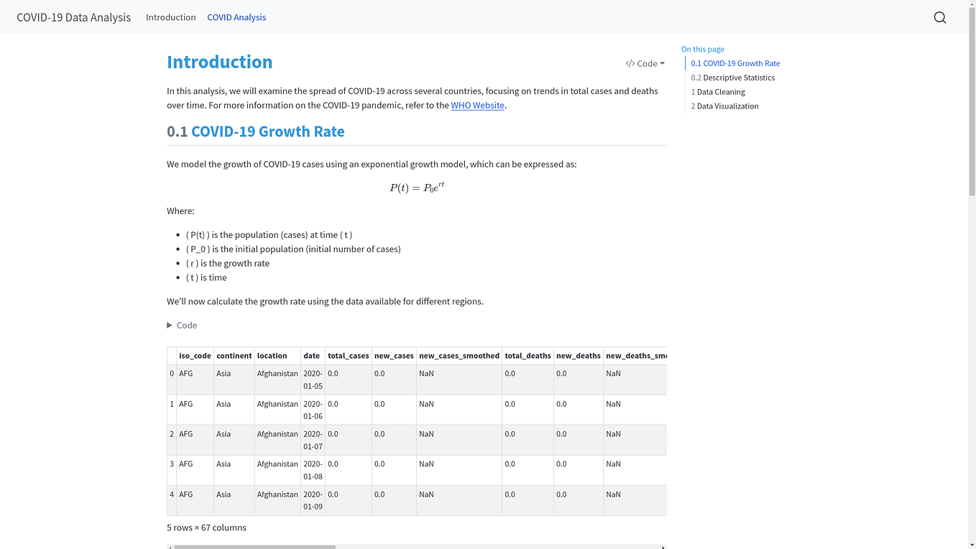This screenshot has width=976, height=549.
Task: Click the </> code icon near the page title
Action: point(629,63)
